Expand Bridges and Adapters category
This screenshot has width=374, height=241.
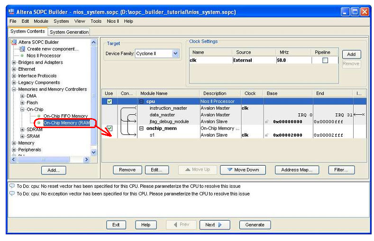point(14,63)
